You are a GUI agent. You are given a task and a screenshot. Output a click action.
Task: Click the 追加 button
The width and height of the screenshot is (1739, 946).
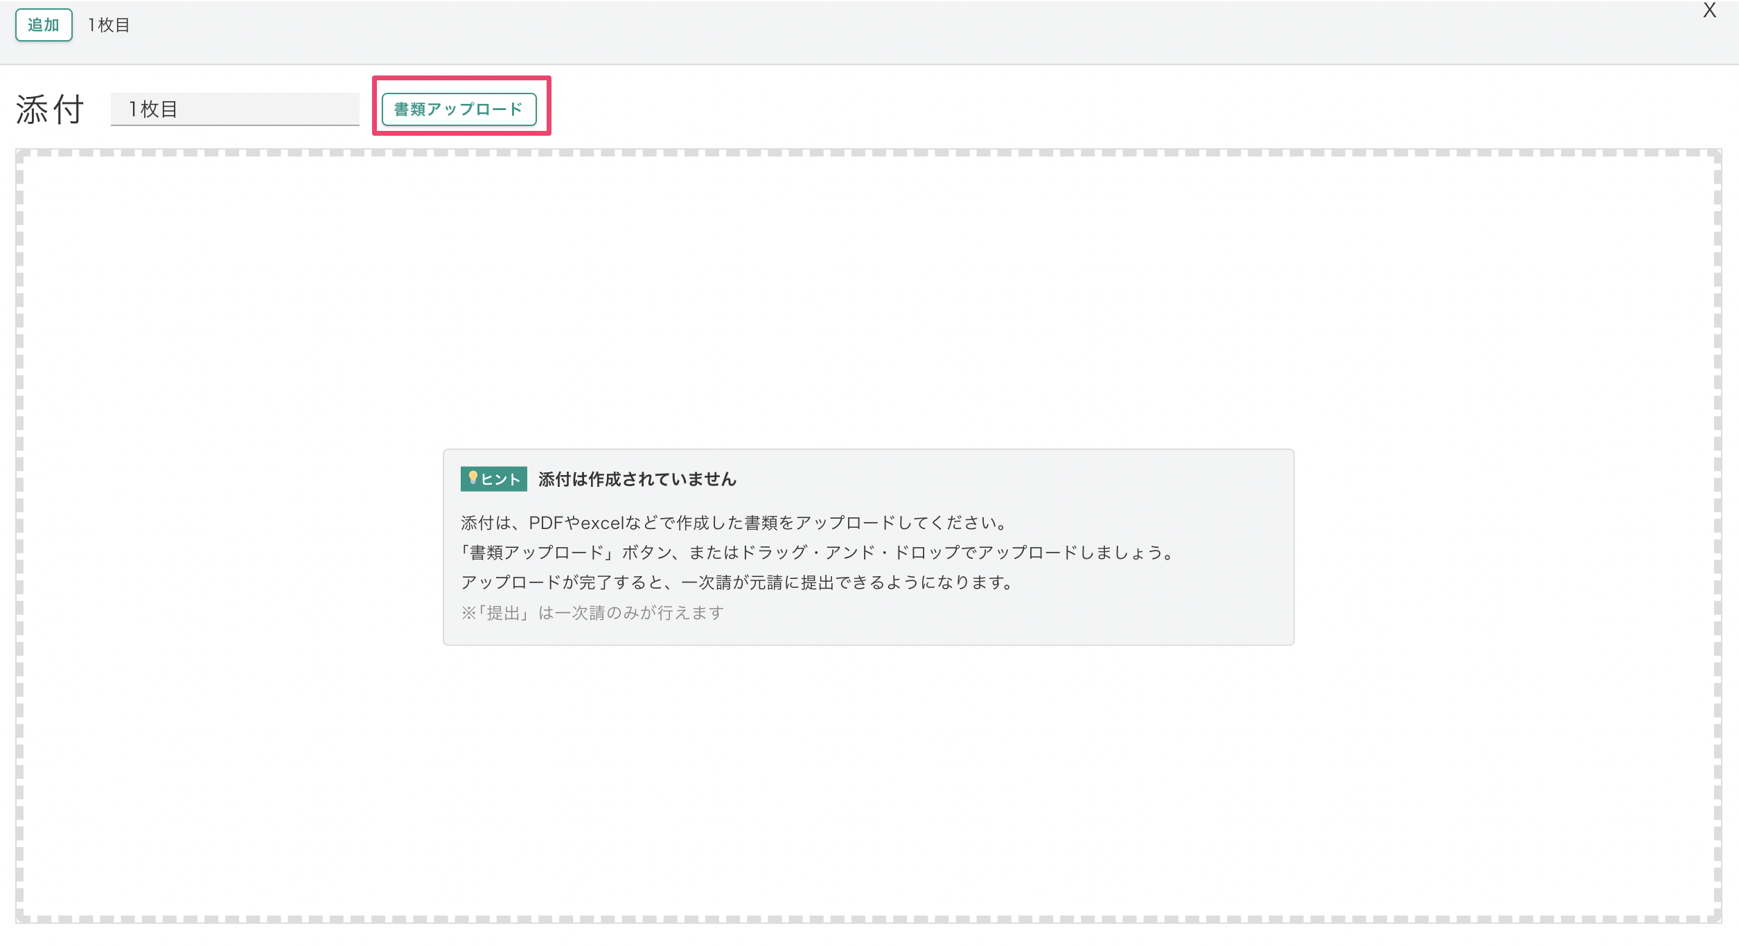(x=44, y=26)
